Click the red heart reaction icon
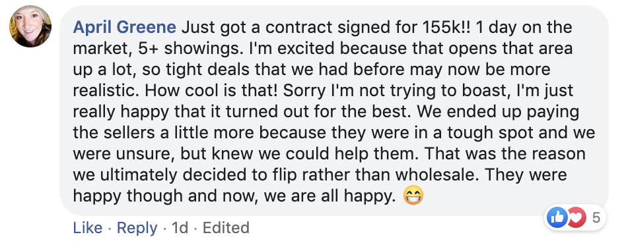 tap(576, 218)
